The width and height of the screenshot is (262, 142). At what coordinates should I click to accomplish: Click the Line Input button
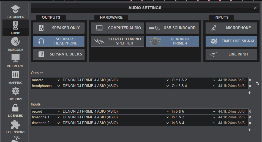(231, 54)
